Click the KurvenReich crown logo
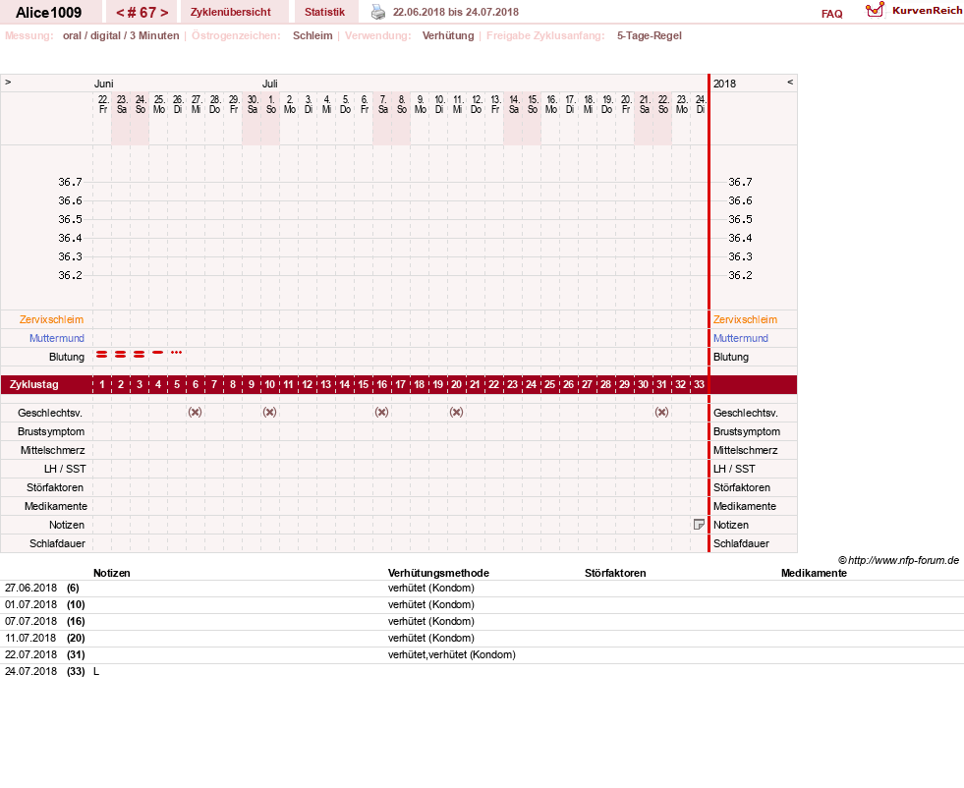 [875, 10]
